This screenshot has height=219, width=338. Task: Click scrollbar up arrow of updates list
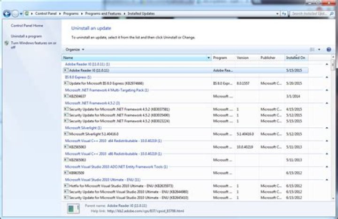tap(333, 57)
